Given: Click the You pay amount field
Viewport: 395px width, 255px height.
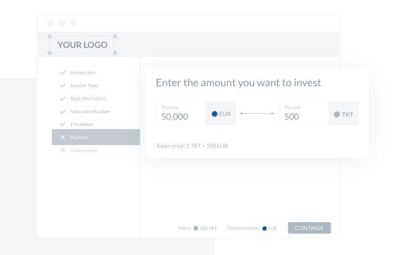Looking at the screenshot, I should (x=181, y=114).
